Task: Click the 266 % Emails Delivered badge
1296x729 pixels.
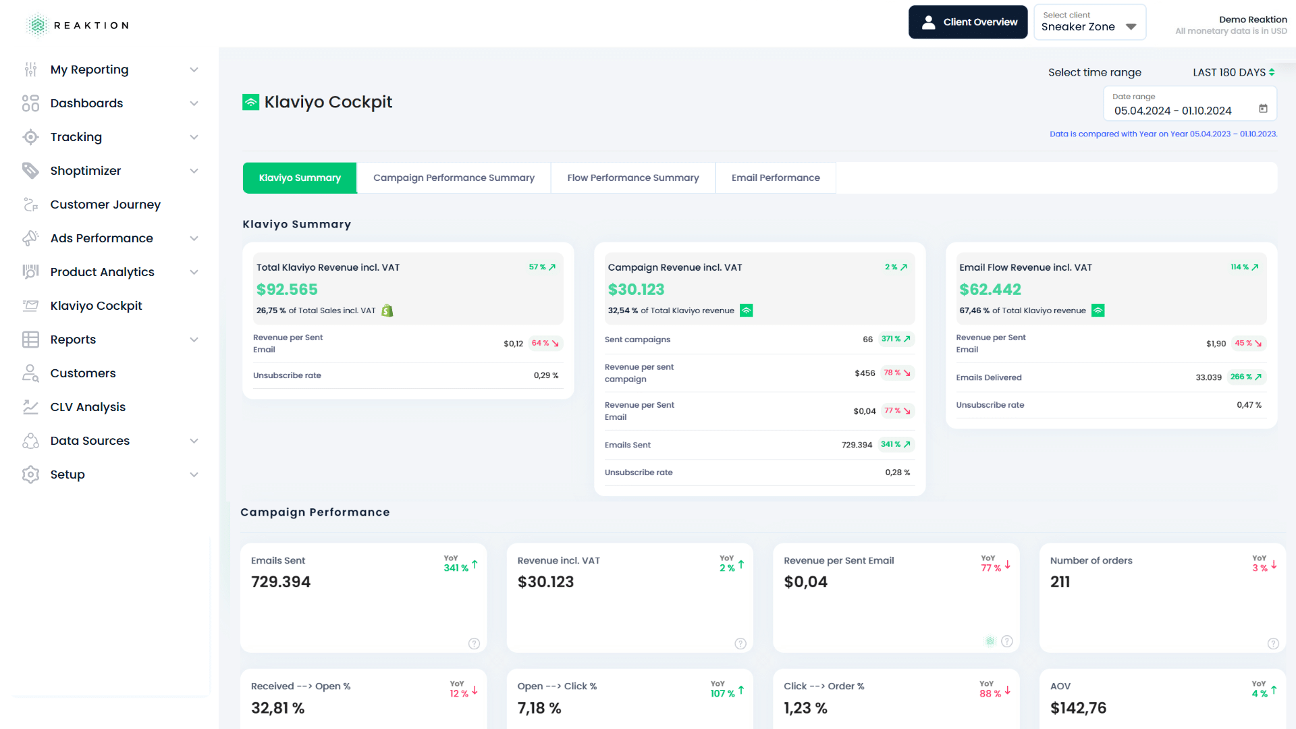Action: 1246,377
